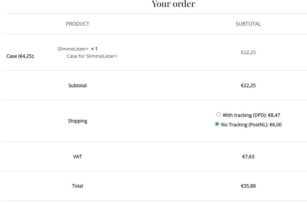This screenshot has width=307, height=204.
Task: Click the VAT row label
Action: (77, 156)
